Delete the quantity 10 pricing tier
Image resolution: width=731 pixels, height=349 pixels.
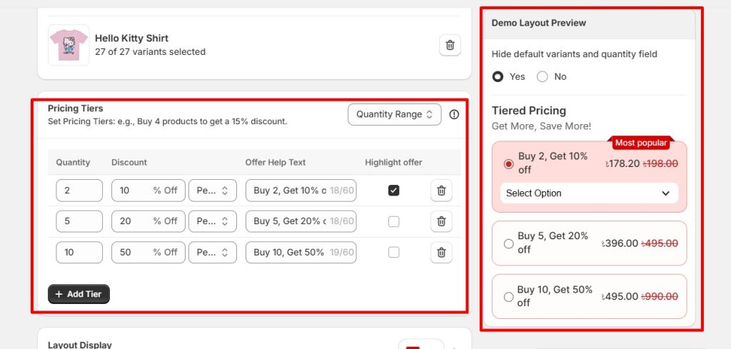(x=441, y=252)
